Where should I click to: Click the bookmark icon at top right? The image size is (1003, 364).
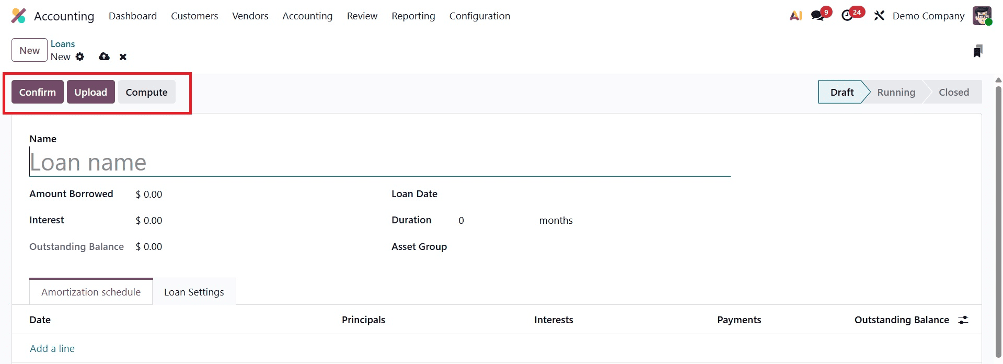pos(977,51)
